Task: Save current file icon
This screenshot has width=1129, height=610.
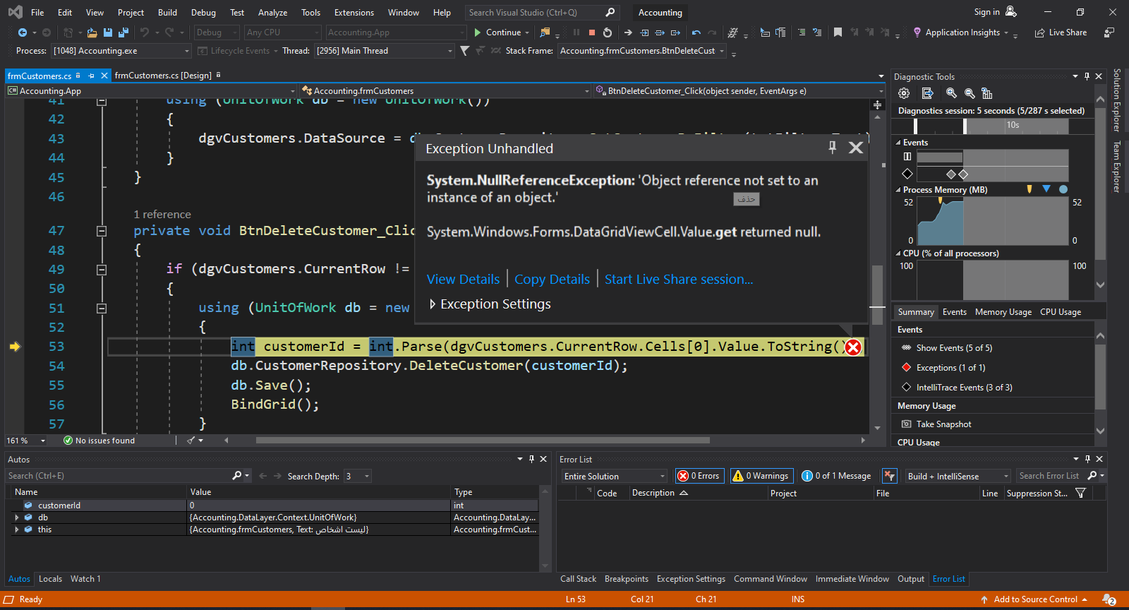Action: (x=108, y=32)
